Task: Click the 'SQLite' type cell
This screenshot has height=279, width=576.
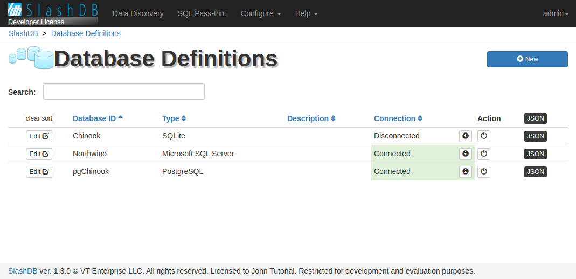Action: click(174, 136)
